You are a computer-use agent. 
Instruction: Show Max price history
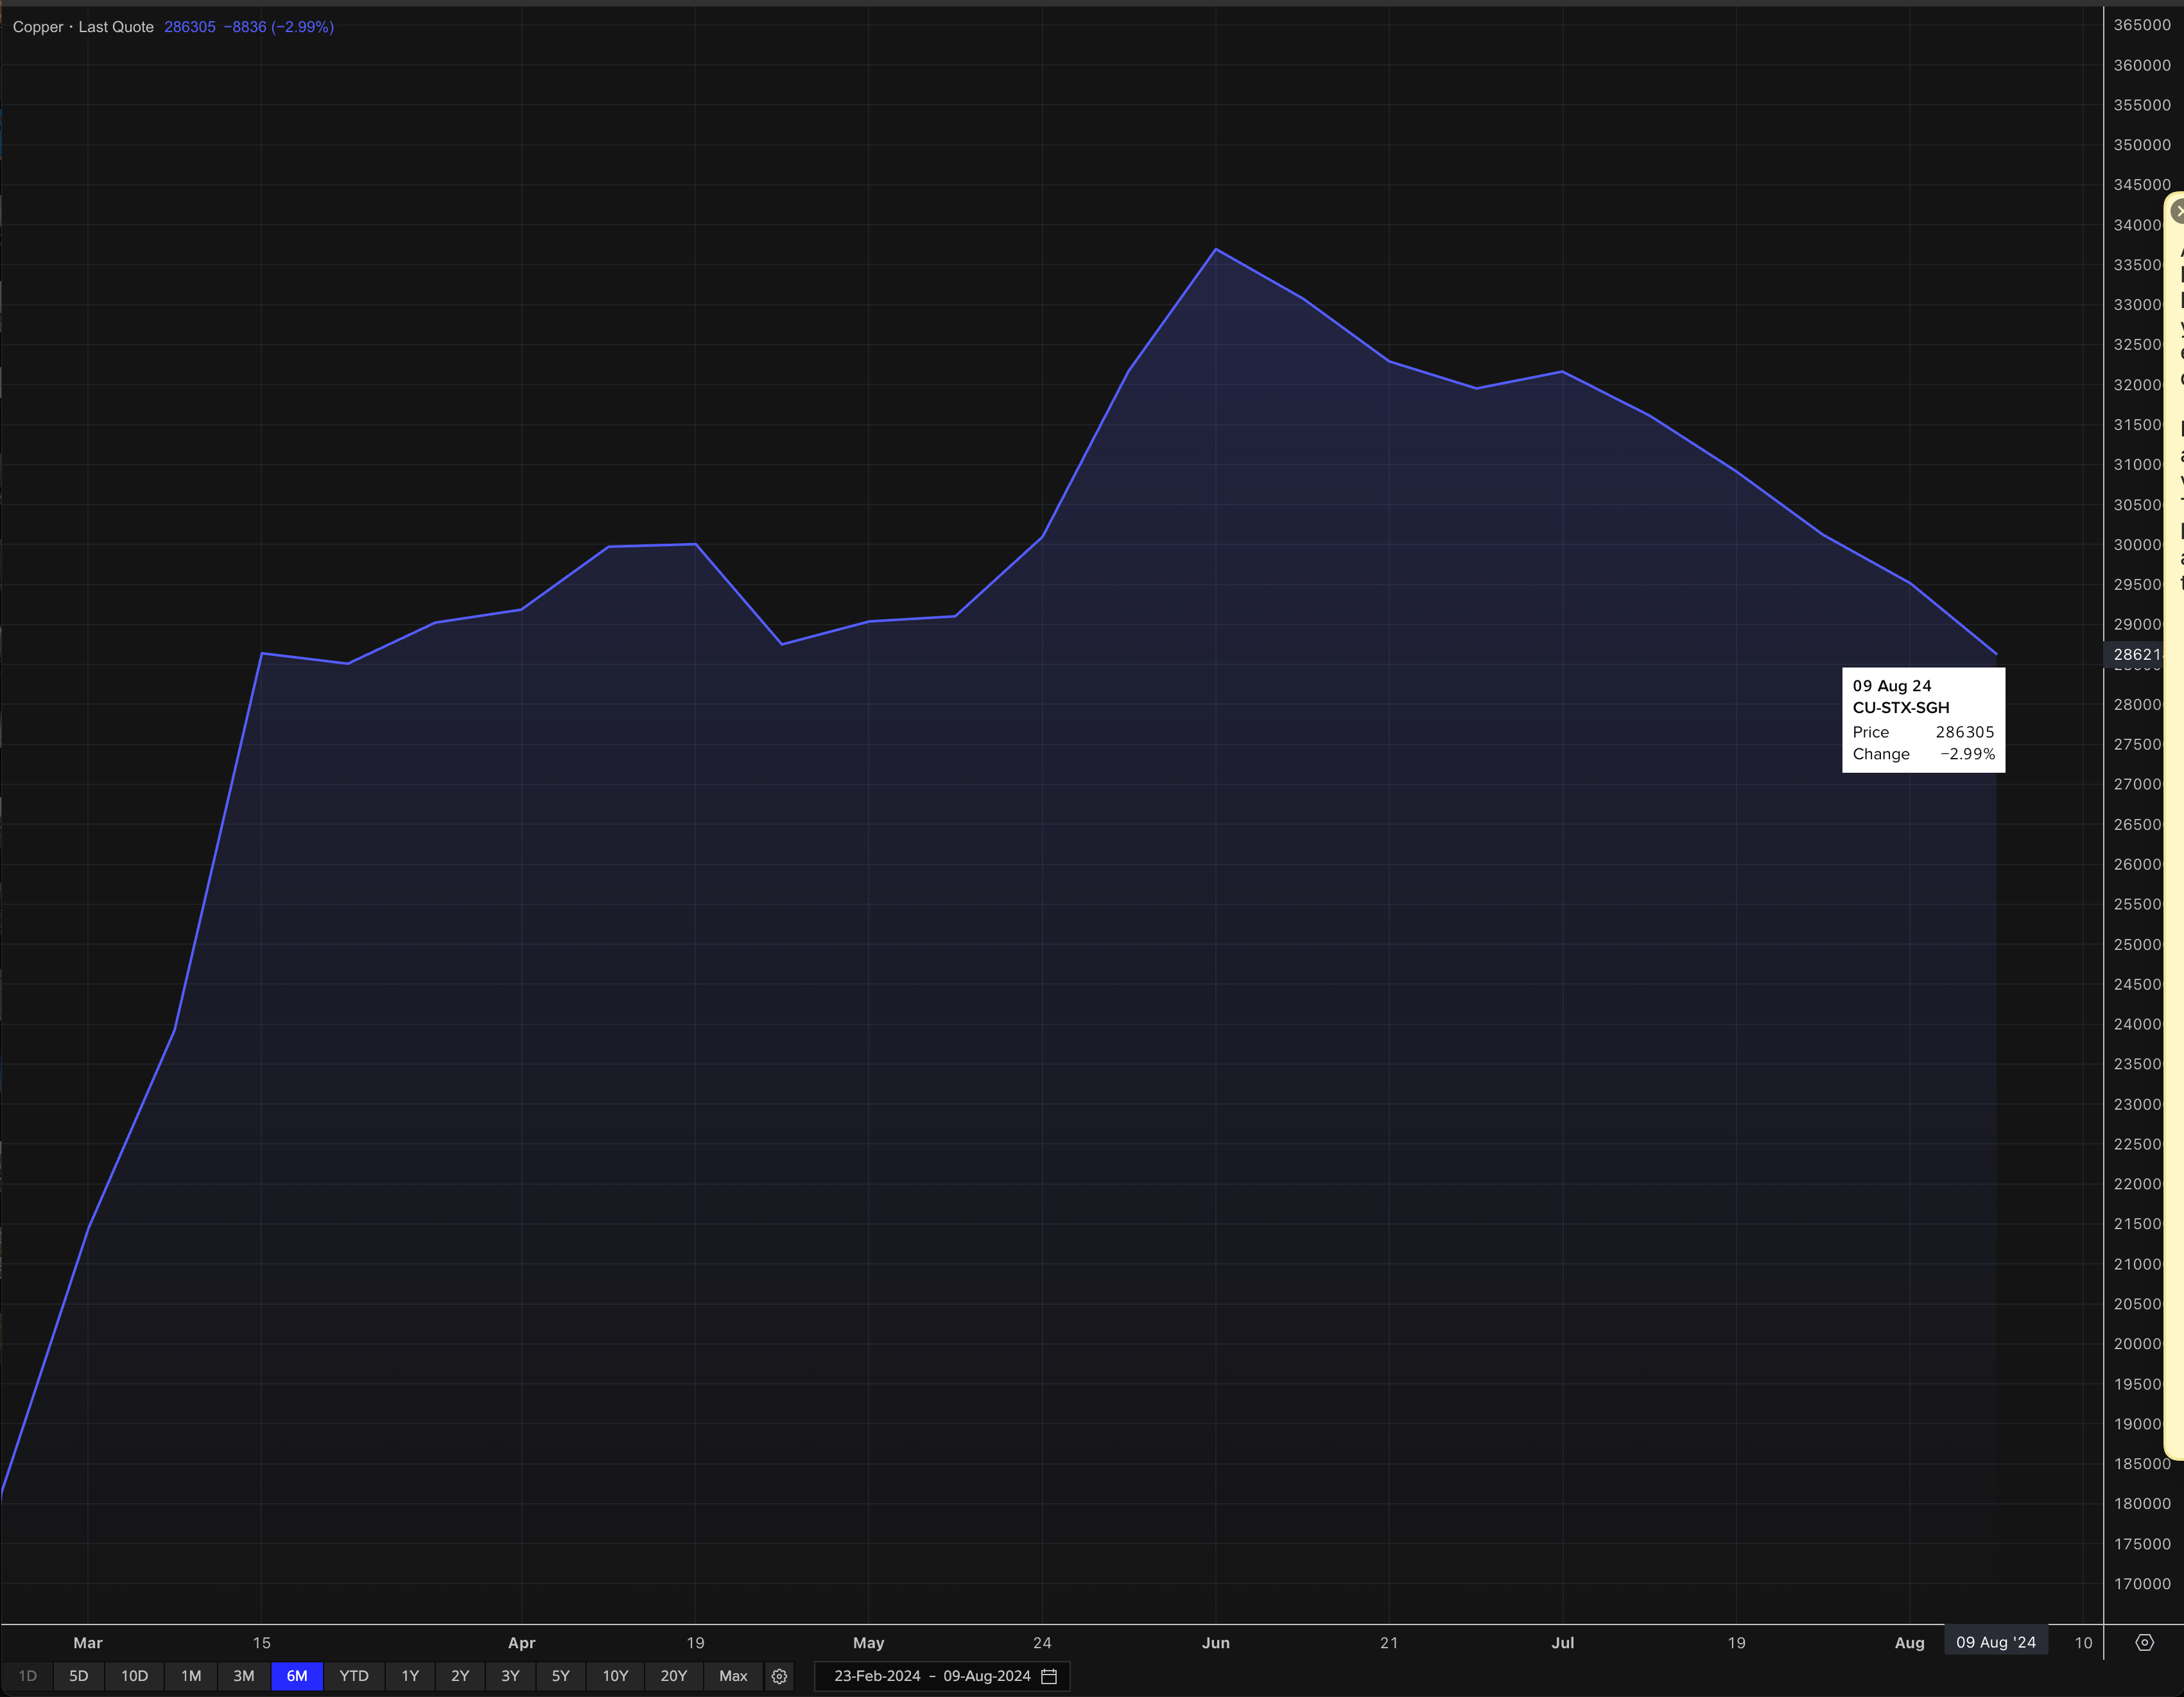coord(733,1676)
